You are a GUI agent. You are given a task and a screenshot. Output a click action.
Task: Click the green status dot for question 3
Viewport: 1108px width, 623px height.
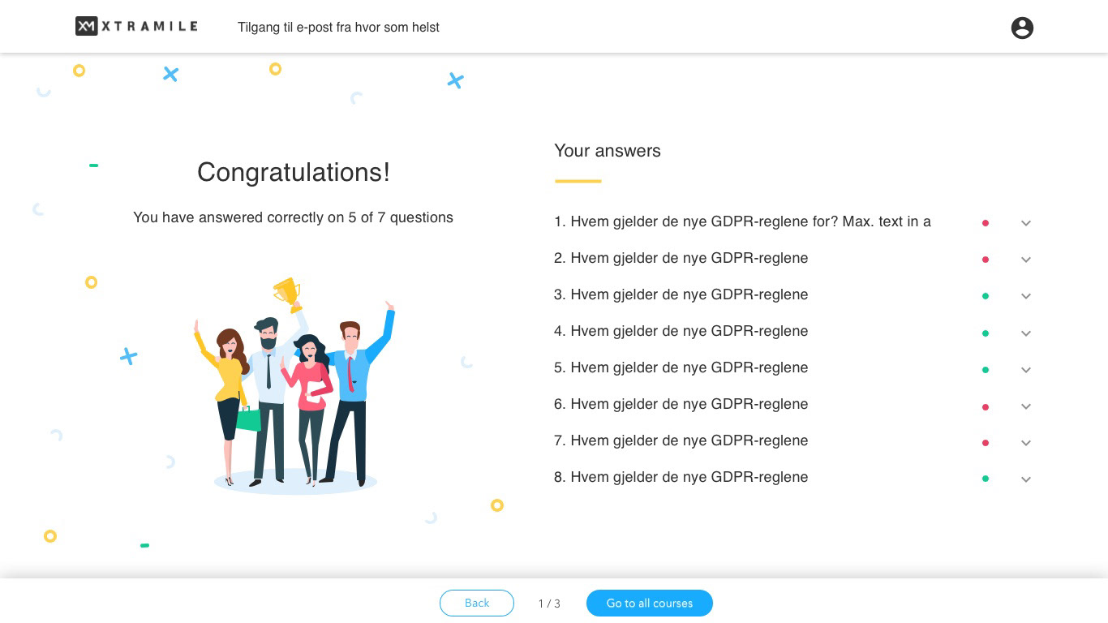click(x=986, y=296)
